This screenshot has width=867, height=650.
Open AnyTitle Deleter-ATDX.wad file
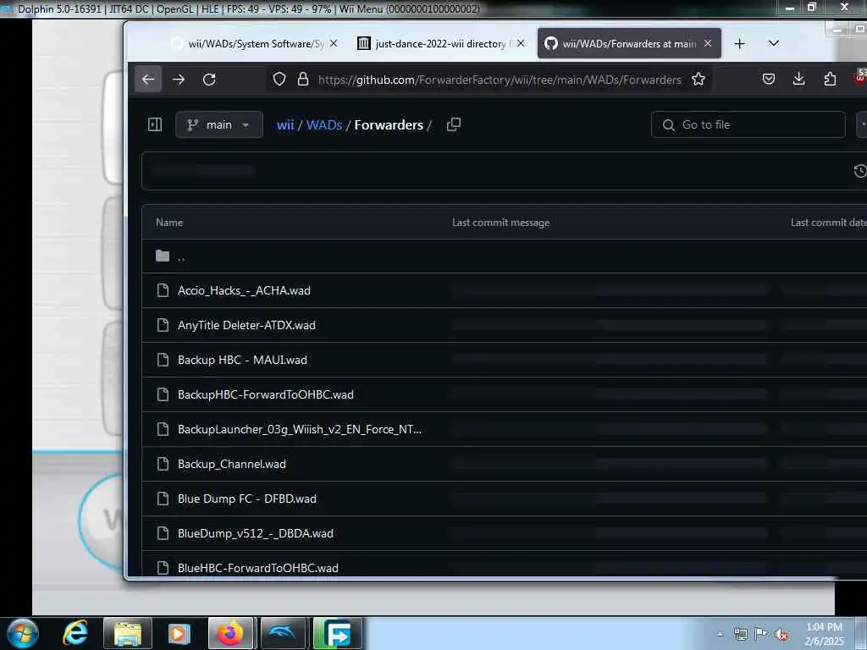246,326
